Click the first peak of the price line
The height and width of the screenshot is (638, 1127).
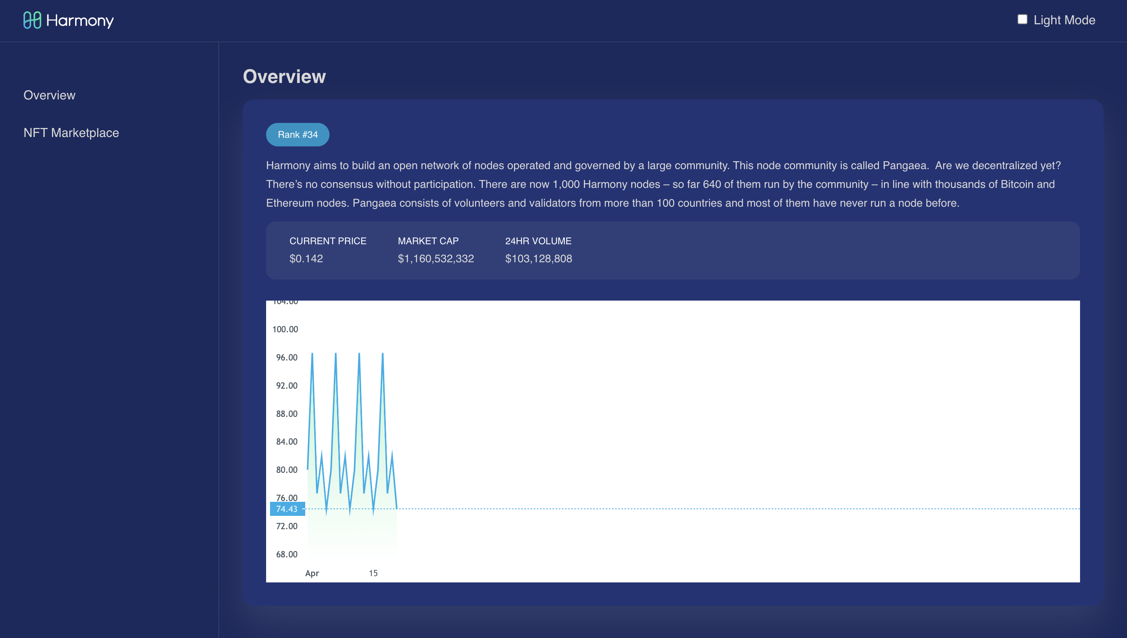(312, 354)
